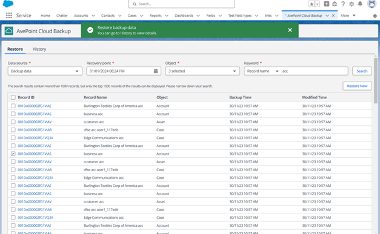This screenshot has width=380, height=234.
Task: Click the AvePoint Cloud Backup app icon
Action: pyautogui.click(x=9, y=31)
